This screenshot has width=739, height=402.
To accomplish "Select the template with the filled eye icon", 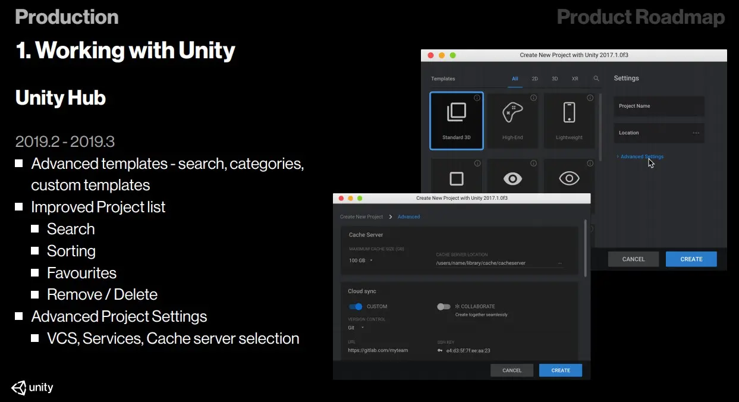I will point(512,175).
